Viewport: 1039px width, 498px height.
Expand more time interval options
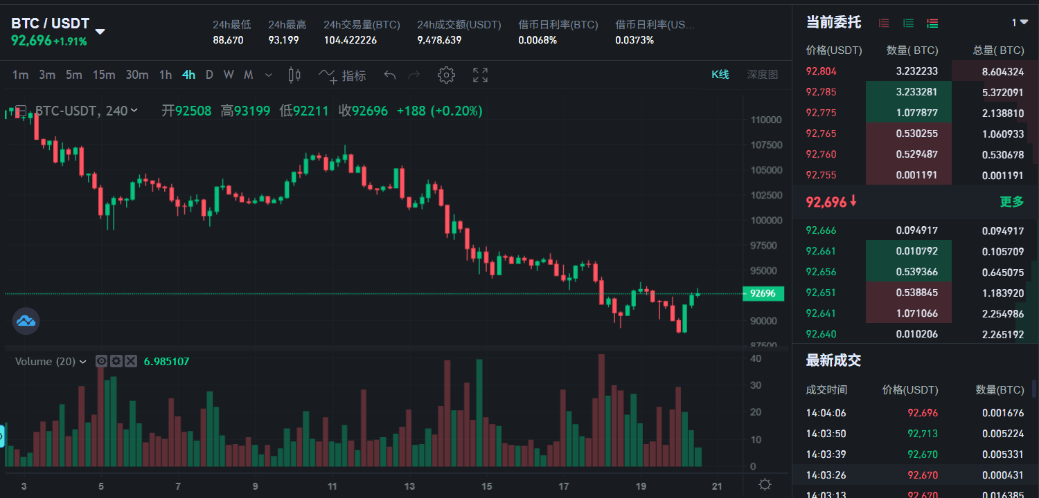coord(269,75)
